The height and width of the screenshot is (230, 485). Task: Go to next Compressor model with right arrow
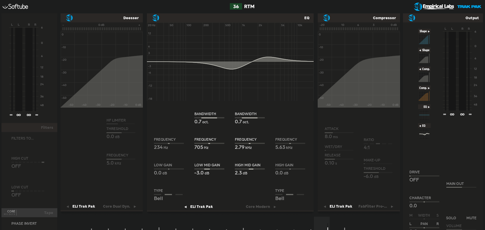point(392,207)
